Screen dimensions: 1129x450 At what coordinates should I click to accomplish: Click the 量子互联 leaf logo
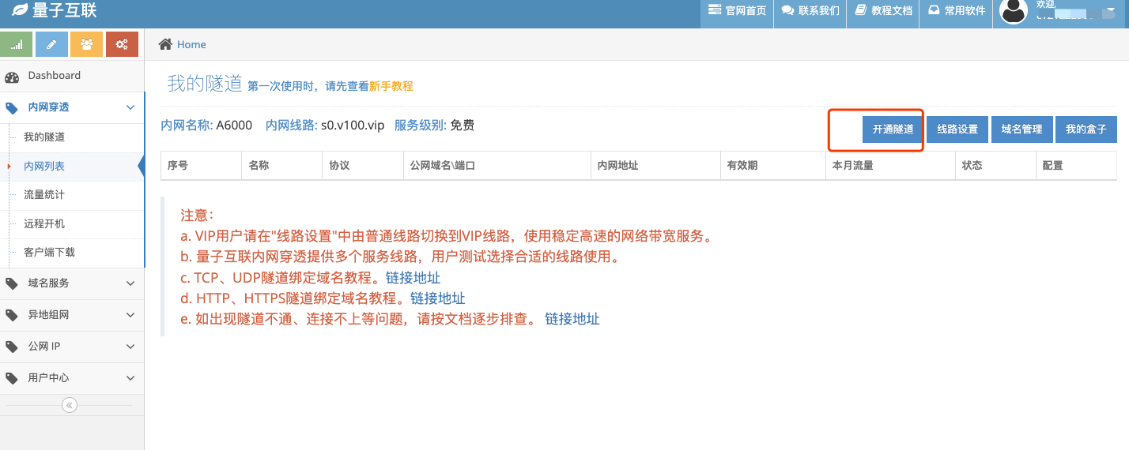pos(20,11)
